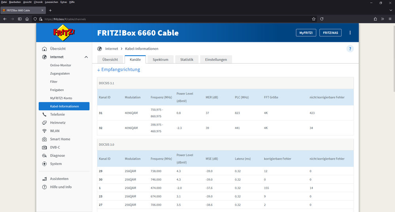Open Firefox extensions overflow chevron
The image size is (395, 212).
pyautogui.click(x=382, y=19)
